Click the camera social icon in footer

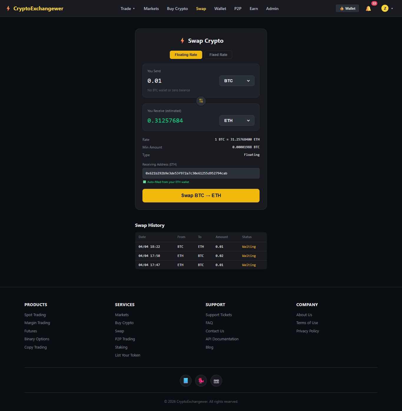[x=216, y=381]
